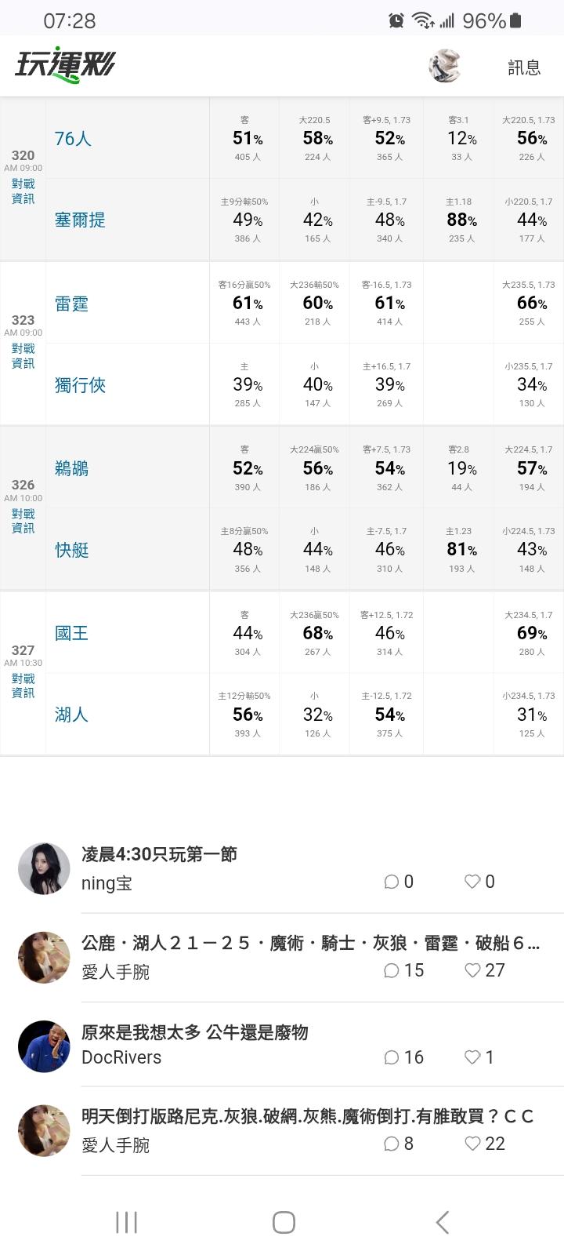The height and width of the screenshot is (1255, 564).
Task: View DocRivers user avatar
Action: click(x=44, y=1046)
